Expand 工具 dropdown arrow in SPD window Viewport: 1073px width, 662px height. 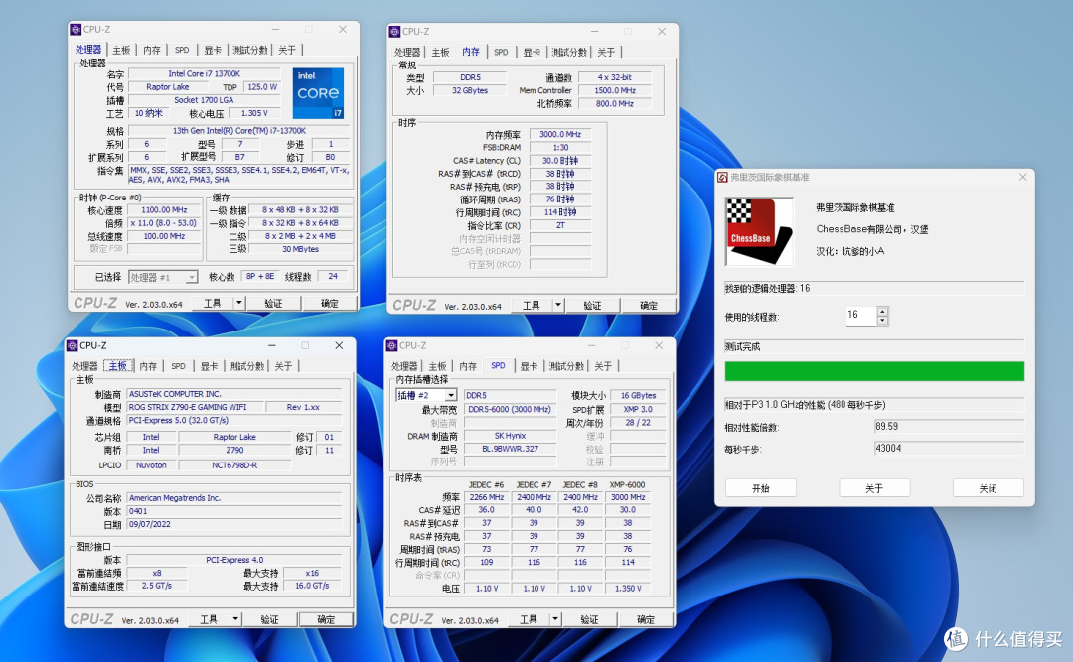coord(555,619)
